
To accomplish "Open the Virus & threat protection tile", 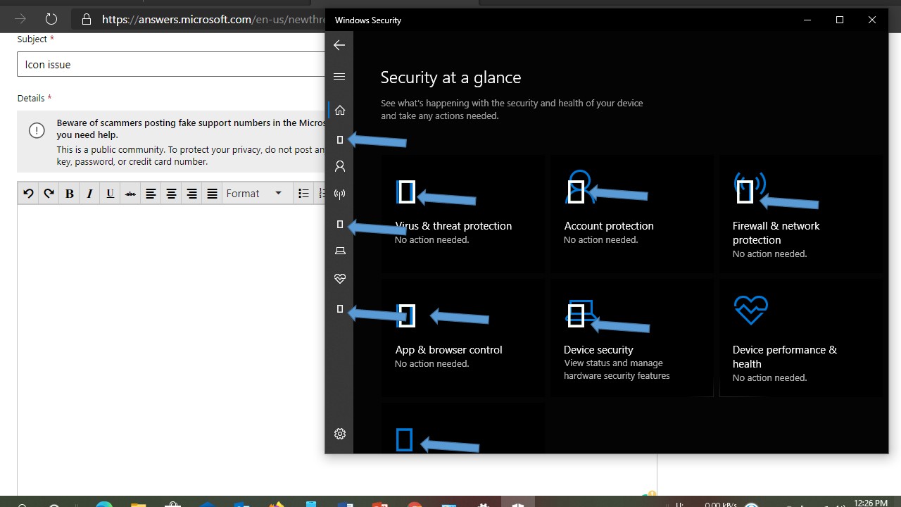I will (x=462, y=214).
